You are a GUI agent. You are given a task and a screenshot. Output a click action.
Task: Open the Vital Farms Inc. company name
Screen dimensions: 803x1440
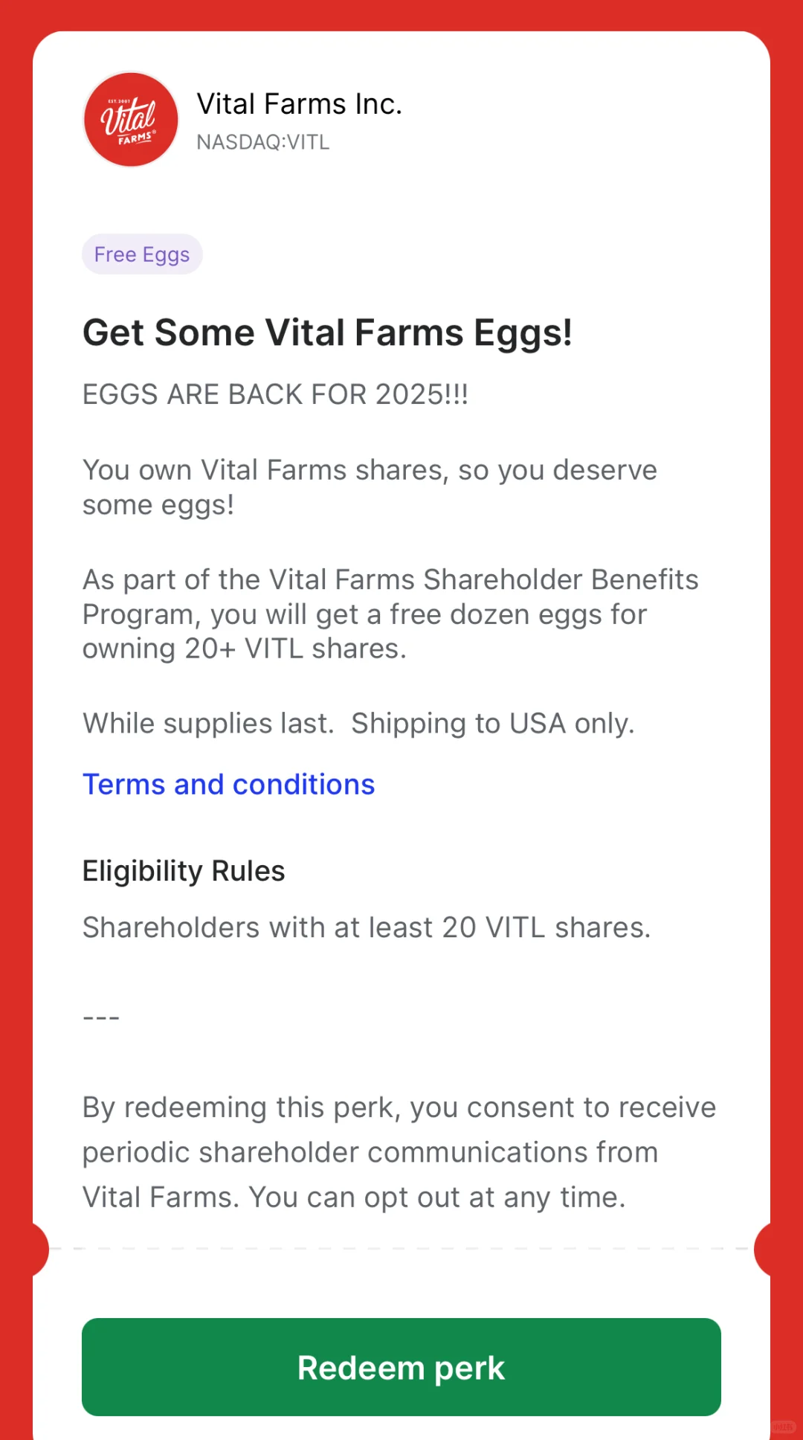(x=300, y=104)
